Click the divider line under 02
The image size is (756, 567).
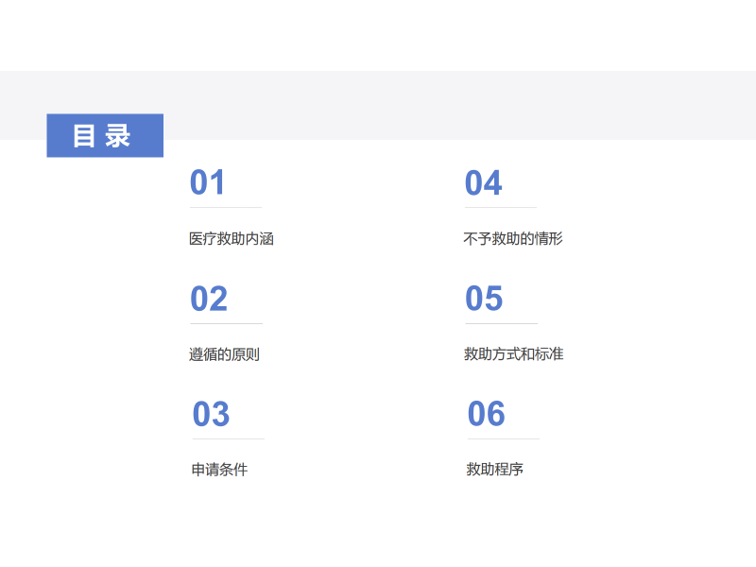click(227, 323)
